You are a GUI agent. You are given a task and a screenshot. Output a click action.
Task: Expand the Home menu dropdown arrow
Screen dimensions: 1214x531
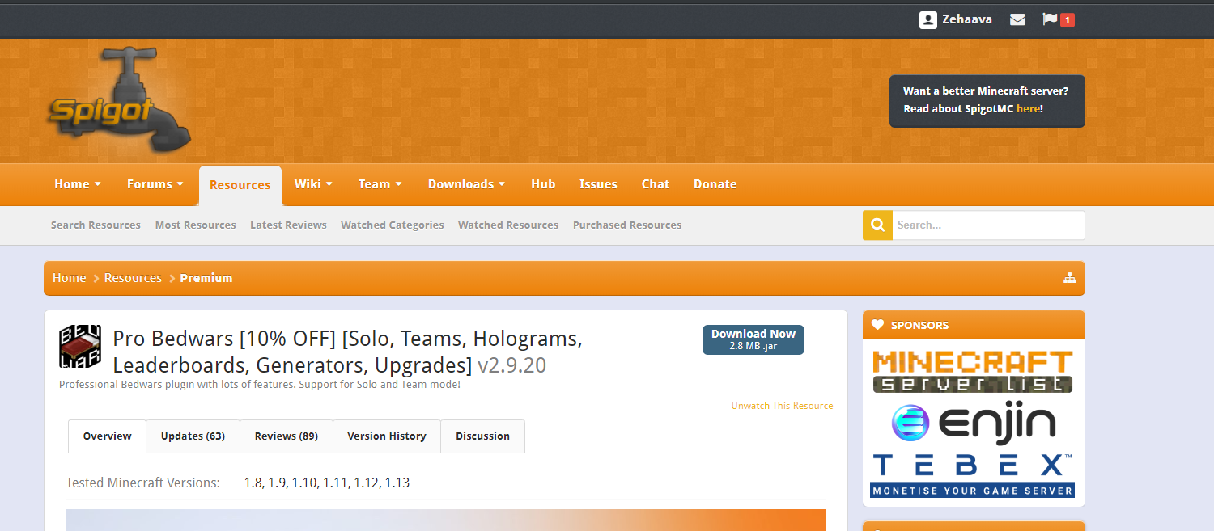[98, 184]
